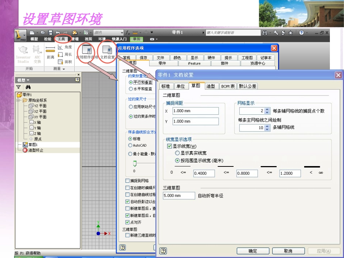Select the AutoCAD spline fit radio button
Screen dimensions: 344x258
(x=131, y=145)
